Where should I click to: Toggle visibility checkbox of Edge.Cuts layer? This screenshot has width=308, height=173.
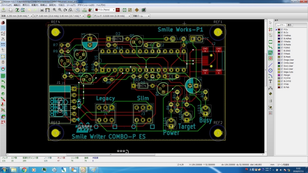pos(282,72)
